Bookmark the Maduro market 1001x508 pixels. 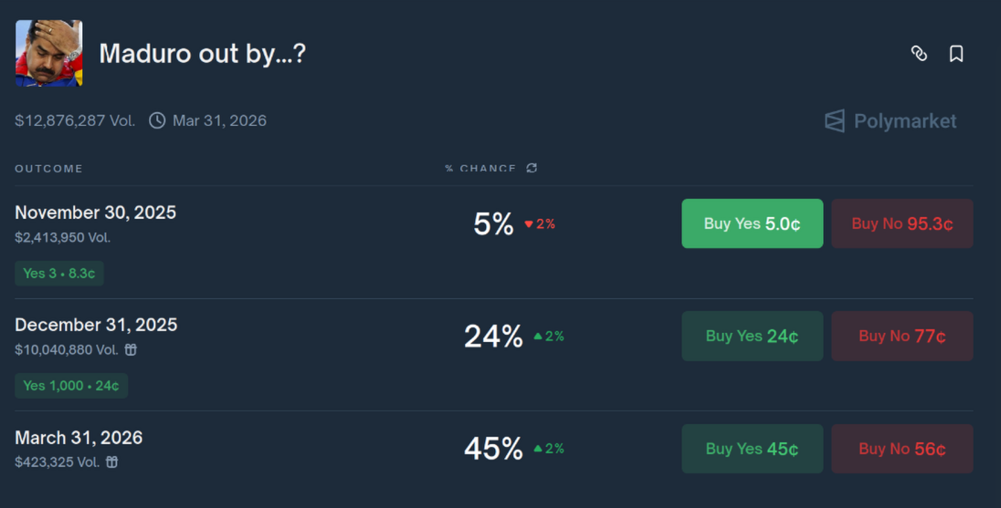(x=956, y=54)
